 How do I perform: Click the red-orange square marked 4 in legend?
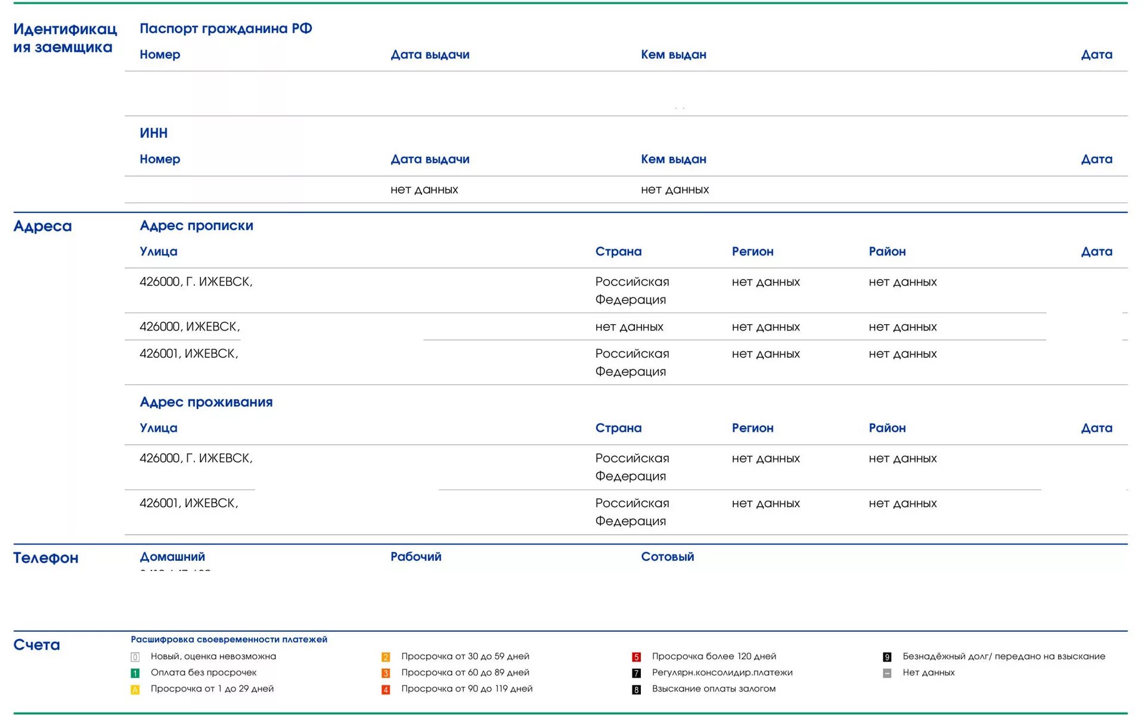[386, 690]
